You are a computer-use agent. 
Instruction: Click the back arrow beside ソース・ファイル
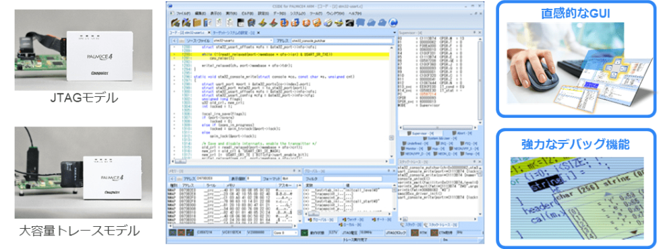click(x=174, y=41)
